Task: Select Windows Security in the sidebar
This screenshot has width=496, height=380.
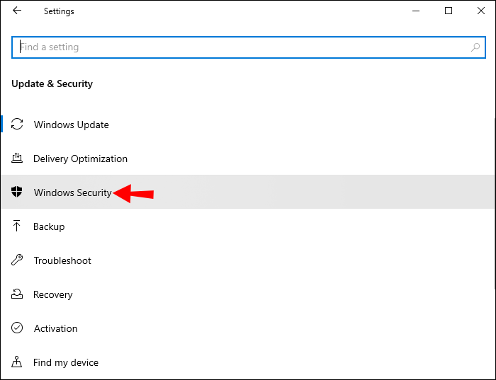Action: click(73, 192)
